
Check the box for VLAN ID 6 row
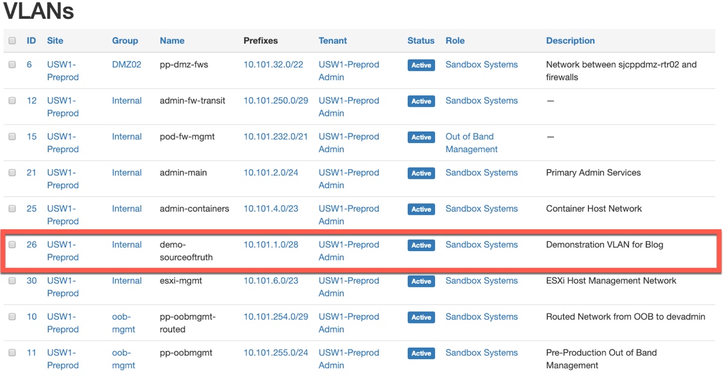tap(12, 65)
